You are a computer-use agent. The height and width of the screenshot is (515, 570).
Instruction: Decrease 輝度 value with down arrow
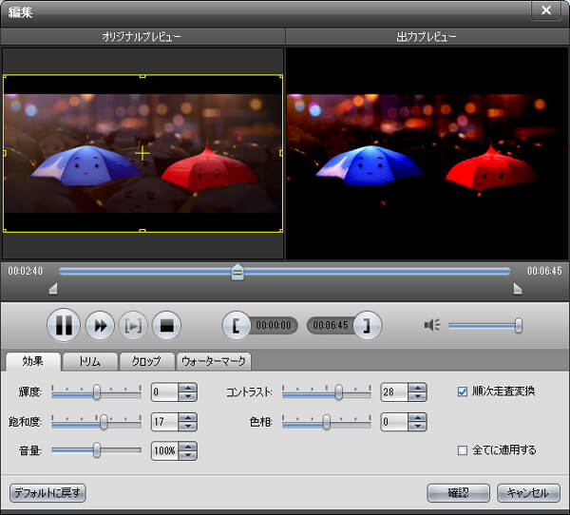[187, 396]
